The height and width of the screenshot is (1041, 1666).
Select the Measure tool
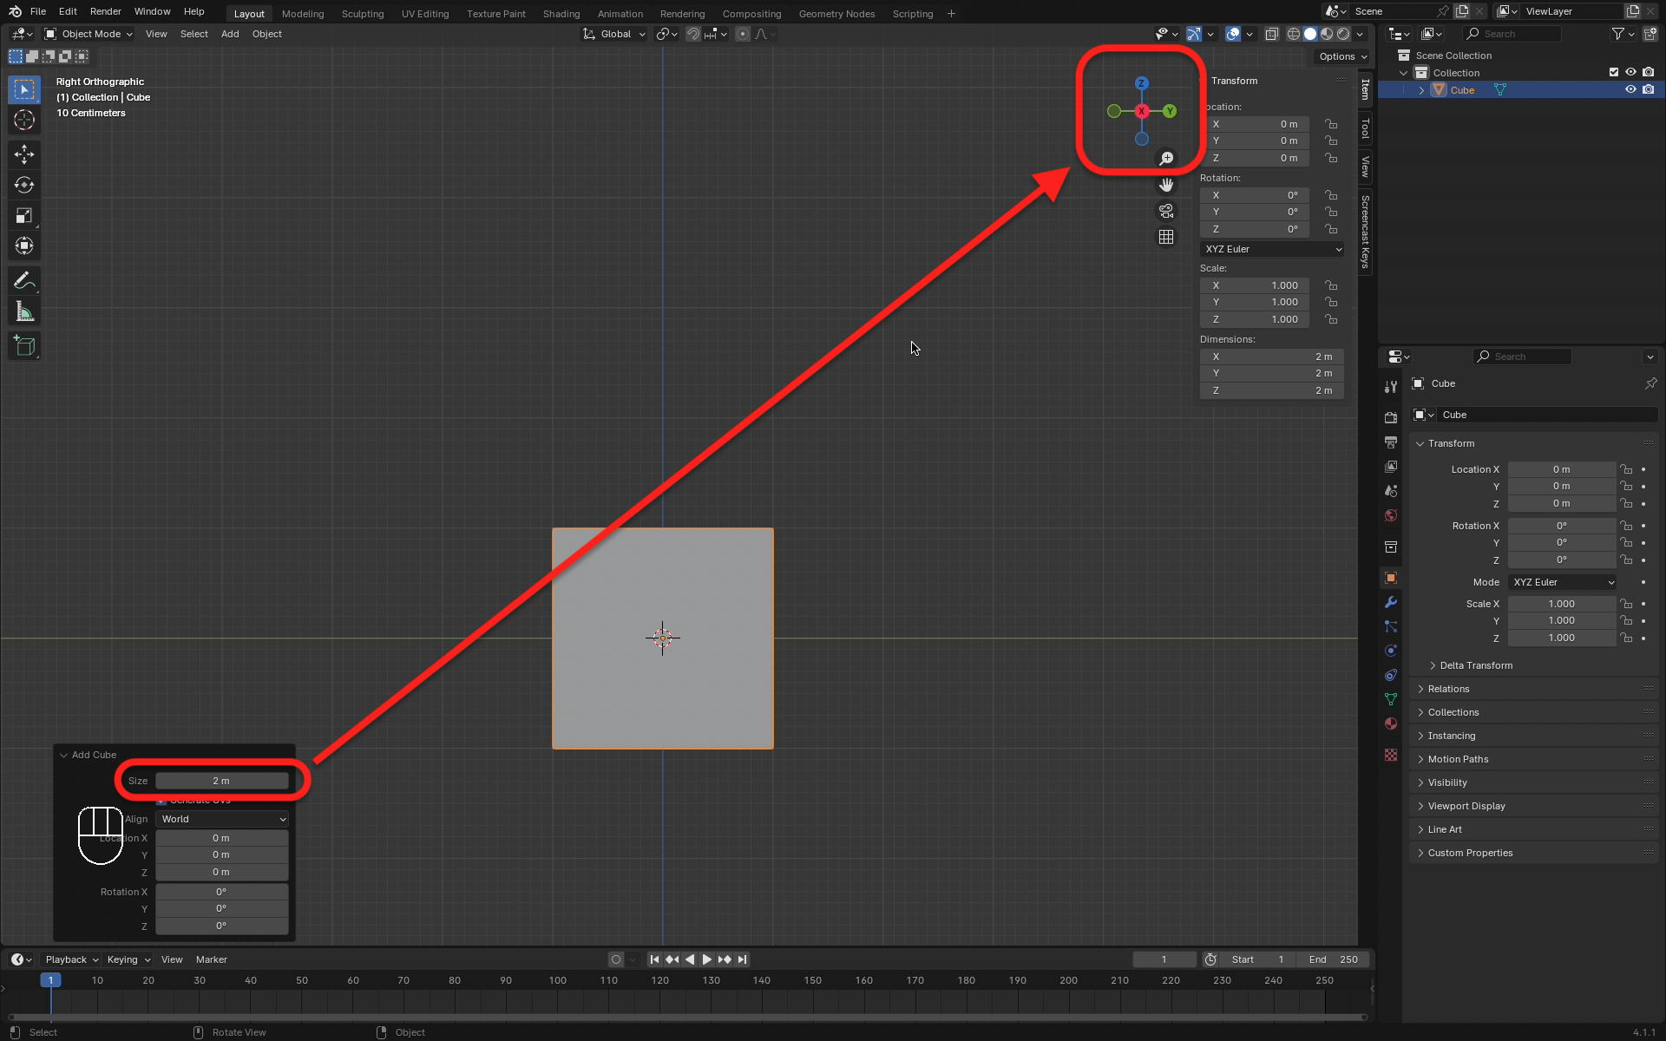tap(24, 311)
